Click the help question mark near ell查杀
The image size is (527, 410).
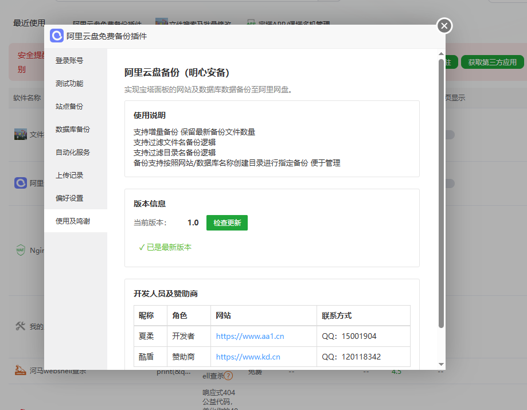pos(228,374)
